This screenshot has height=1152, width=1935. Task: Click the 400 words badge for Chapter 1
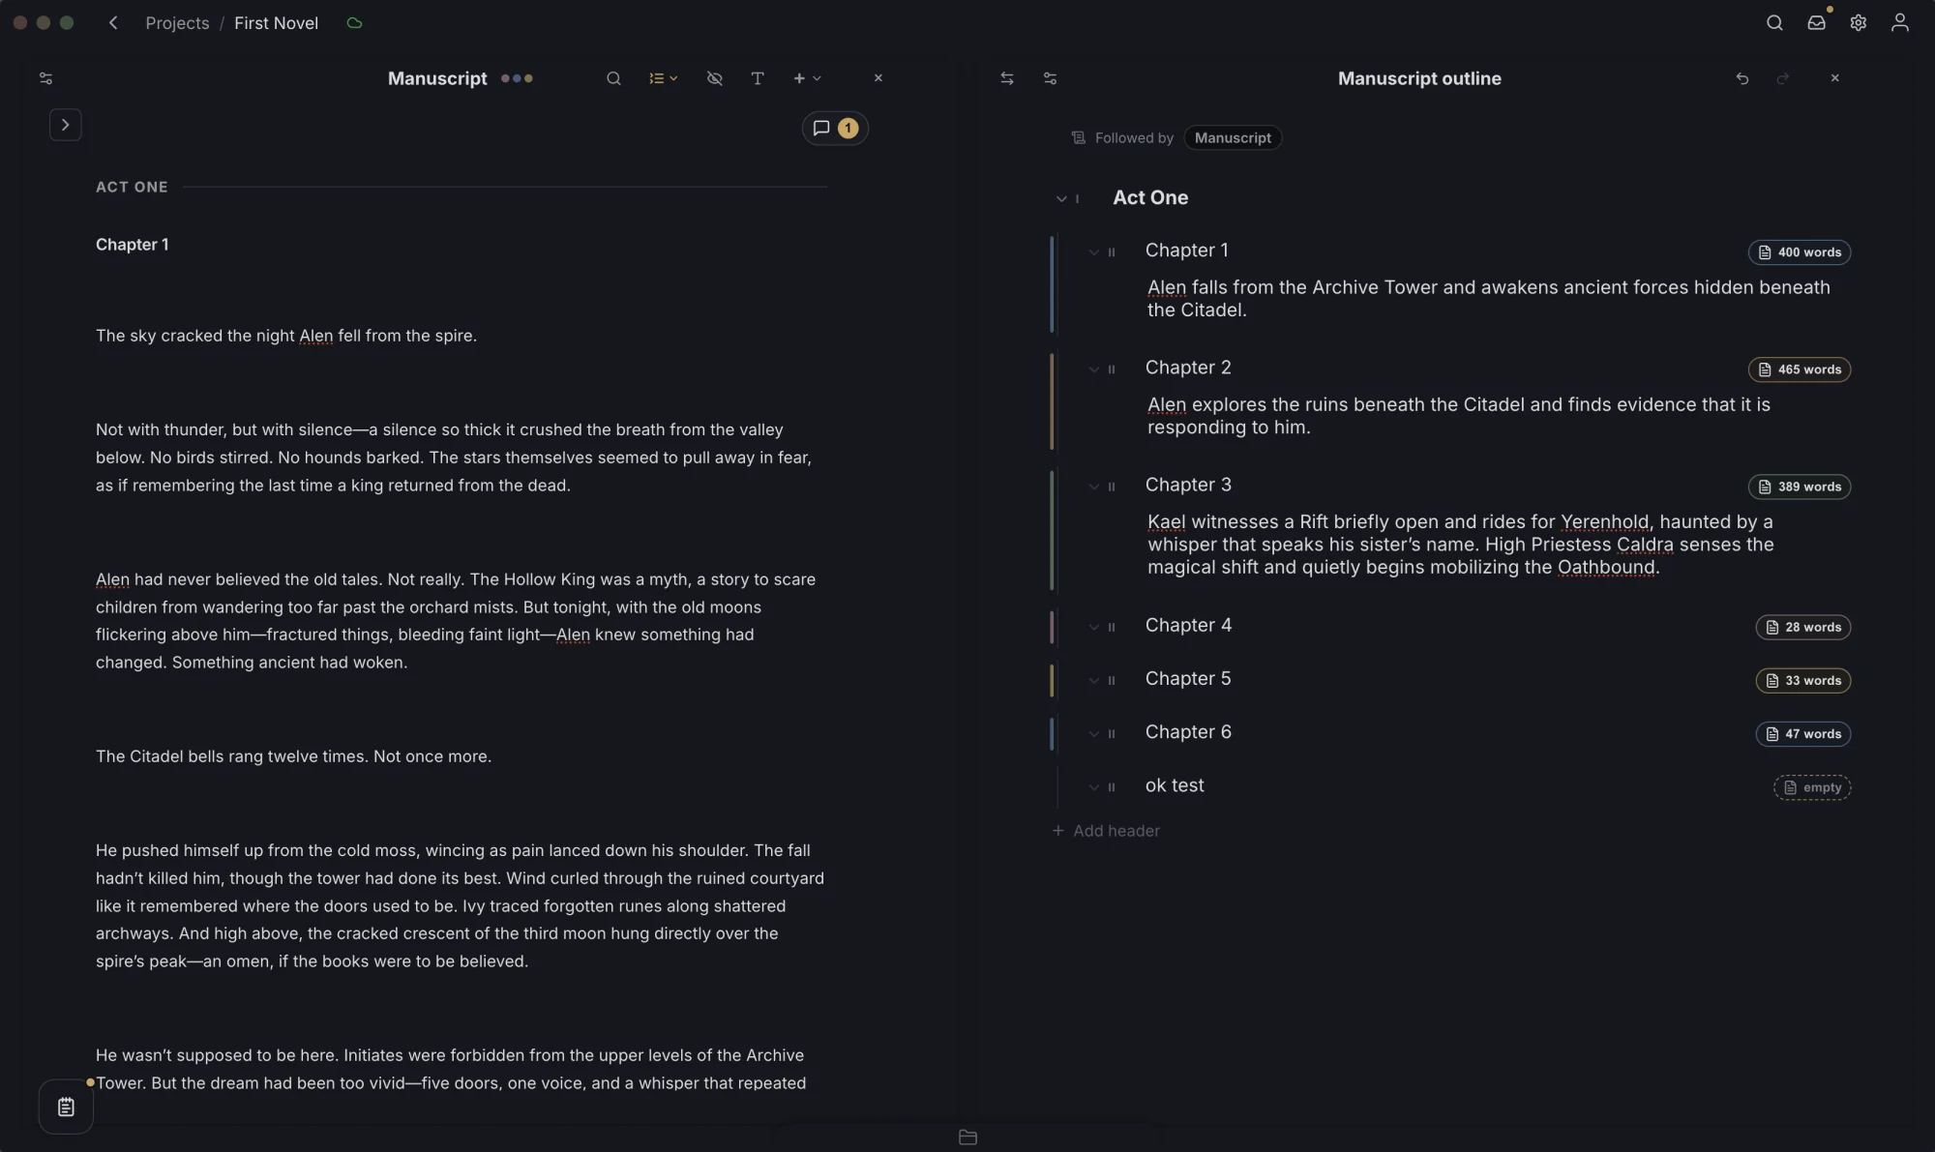pyautogui.click(x=1799, y=252)
